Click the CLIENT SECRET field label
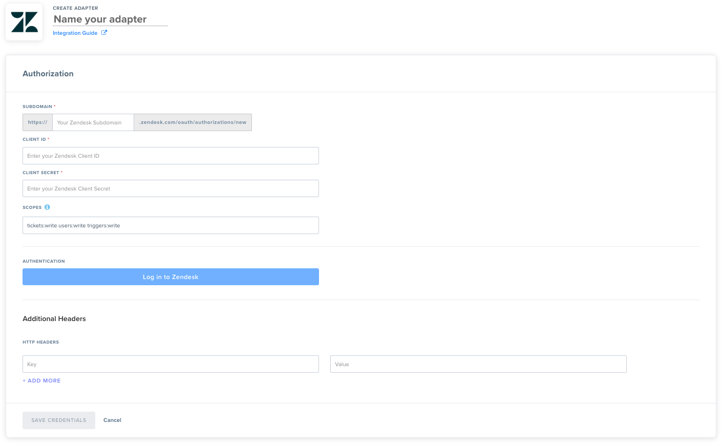This screenshot has width=723, height=446. pyautogui.click(x=41, y=173)
